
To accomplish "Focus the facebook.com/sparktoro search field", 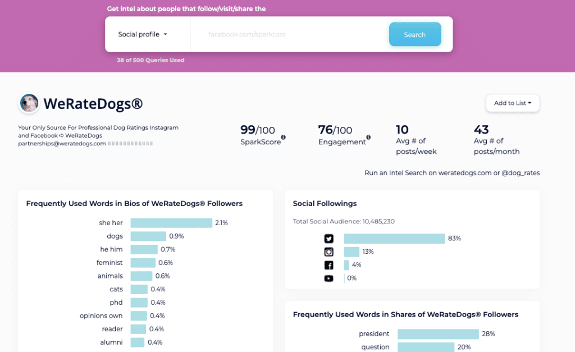I will [x=289, y=35].
